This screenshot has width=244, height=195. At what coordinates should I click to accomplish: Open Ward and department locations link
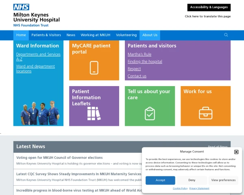pos(35,69)
